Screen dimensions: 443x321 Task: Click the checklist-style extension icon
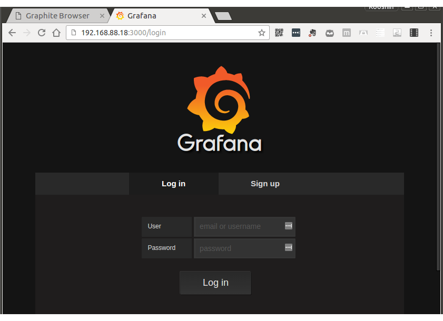(x=380, y=33)
